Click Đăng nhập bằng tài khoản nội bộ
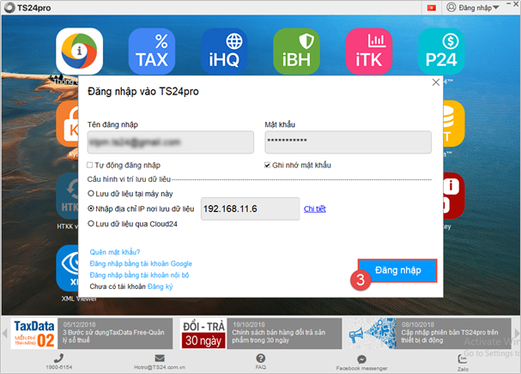Screen dimensions: 521x374 tap(139, 275)
